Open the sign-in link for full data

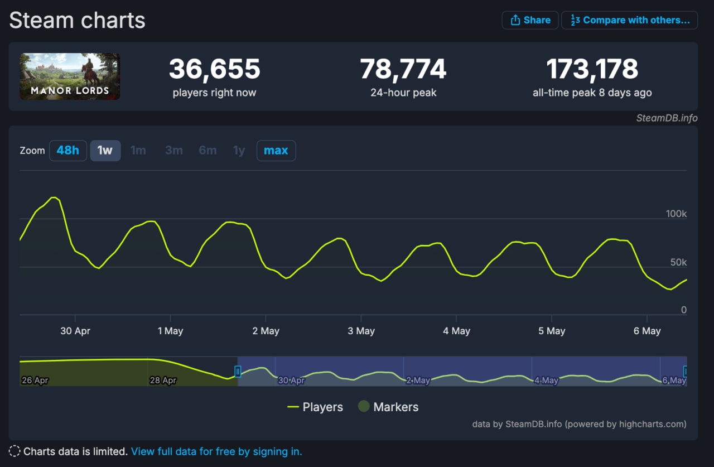click(x=216, y=451)
